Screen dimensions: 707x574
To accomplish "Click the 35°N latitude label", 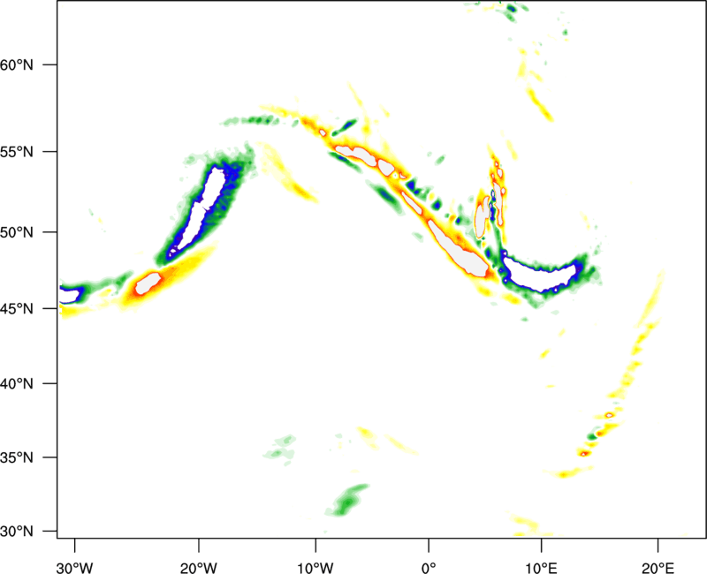I will click(x=17, y=457).
